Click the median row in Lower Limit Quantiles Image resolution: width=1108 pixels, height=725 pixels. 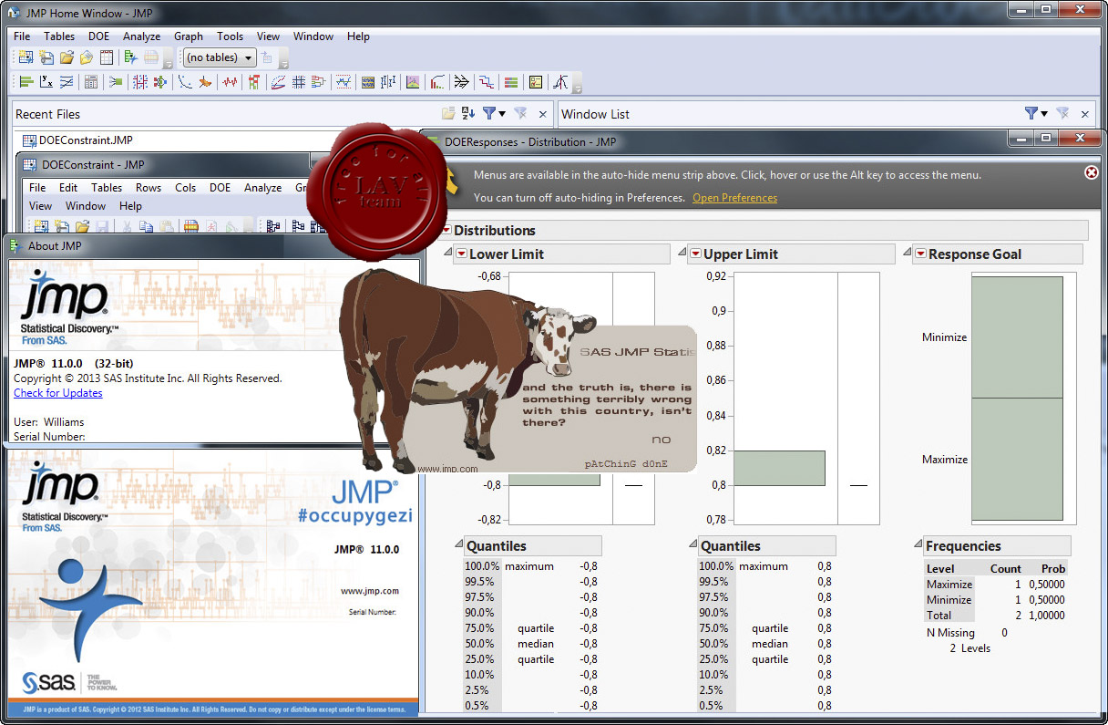pos(531,644)
